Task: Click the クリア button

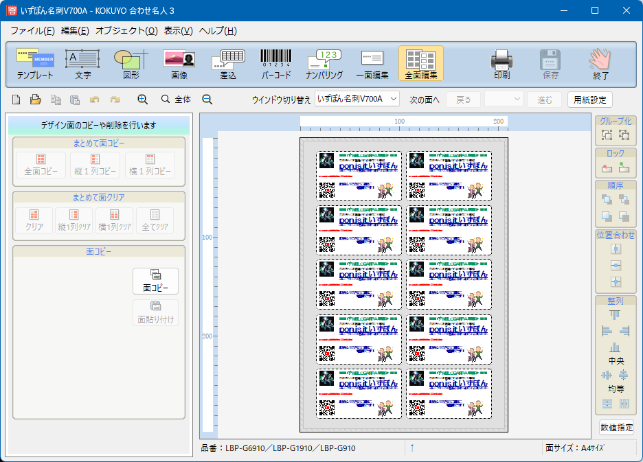Action: [34, 220]
